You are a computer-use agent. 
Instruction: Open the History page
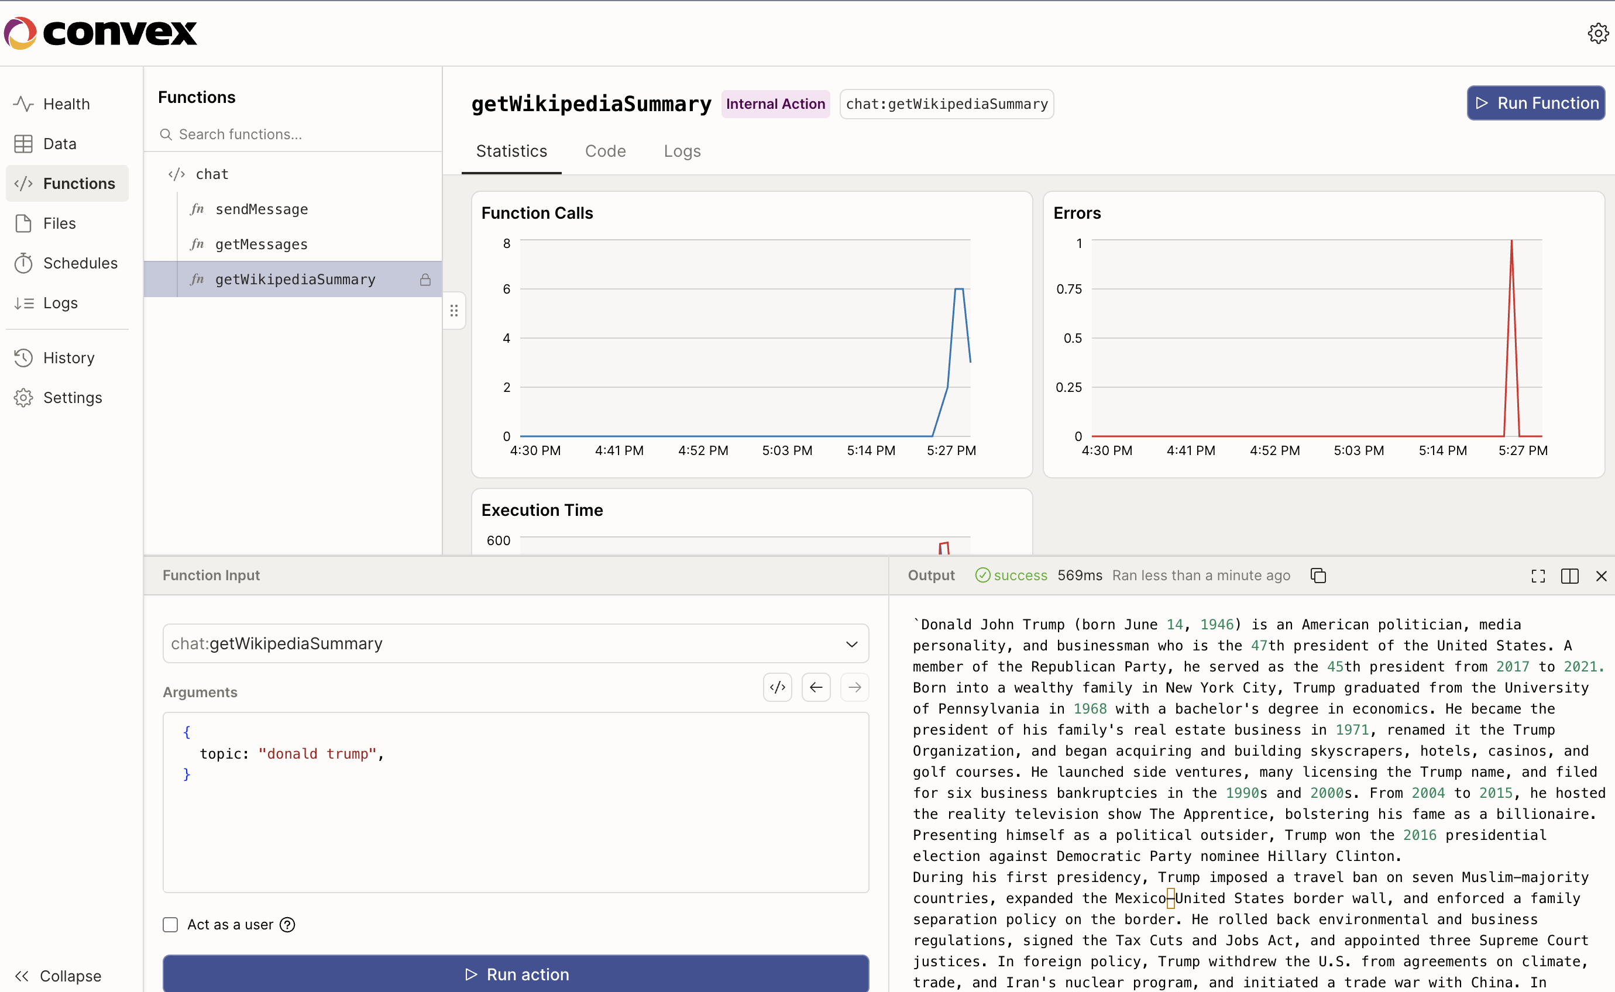coord(66,357)
